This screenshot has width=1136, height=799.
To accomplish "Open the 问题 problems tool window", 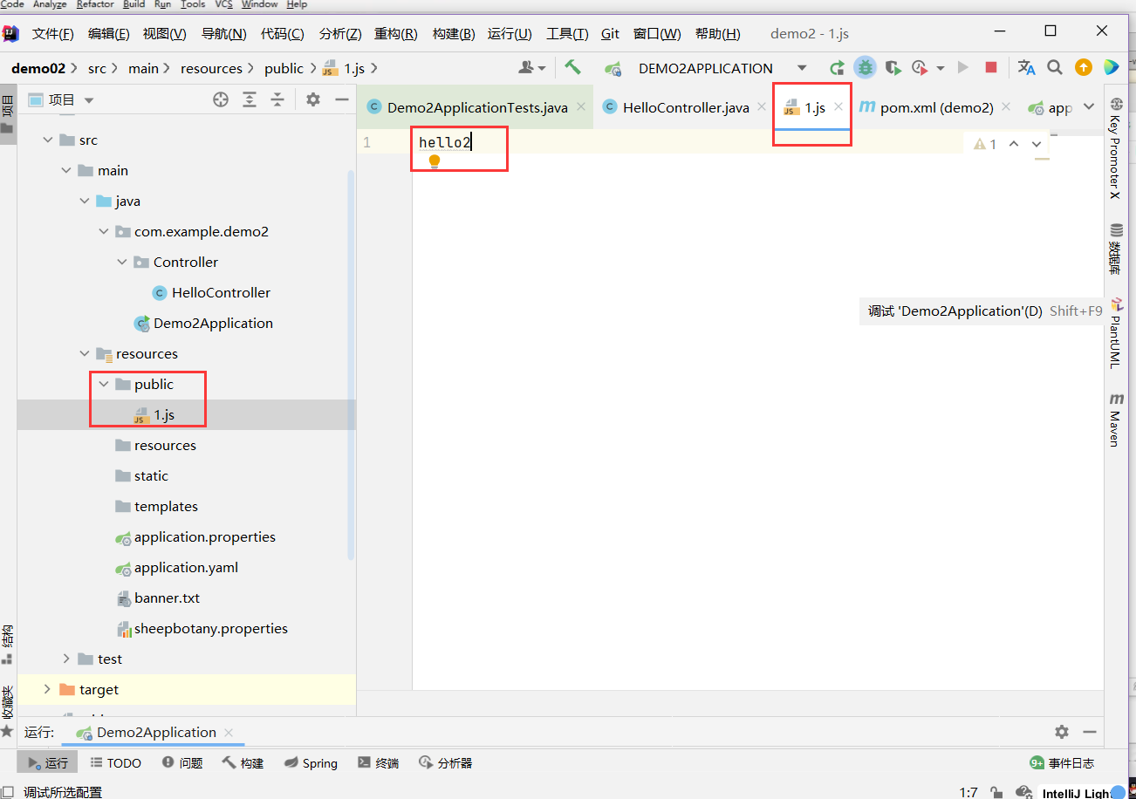I will [182, 762].
